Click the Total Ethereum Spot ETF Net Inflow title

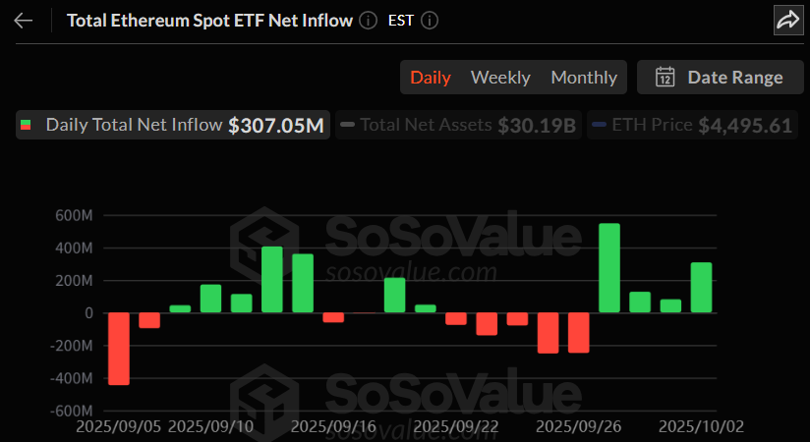pyautogui.click(x=209, y=21)
